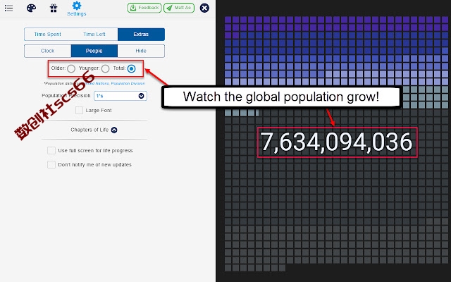Collapse the Chapters of Life section
The width and height of the screenshot is (451, 282).
click(114, 130)
